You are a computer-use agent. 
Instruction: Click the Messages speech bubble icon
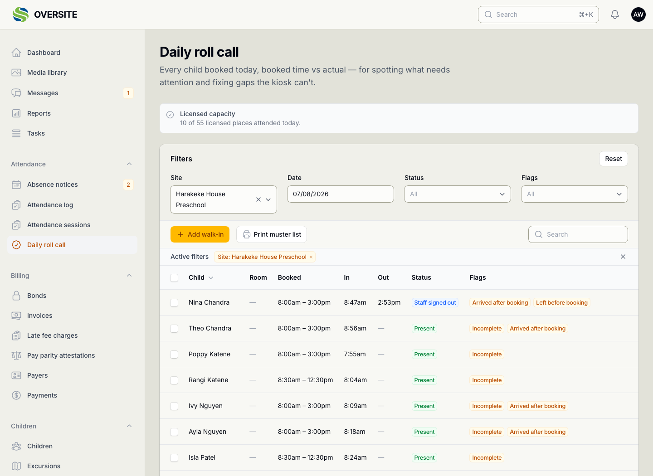coord(16,93)
